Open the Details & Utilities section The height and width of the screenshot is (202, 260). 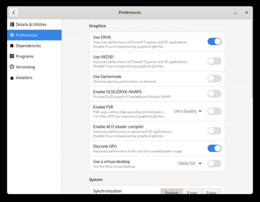pos(31,24)
